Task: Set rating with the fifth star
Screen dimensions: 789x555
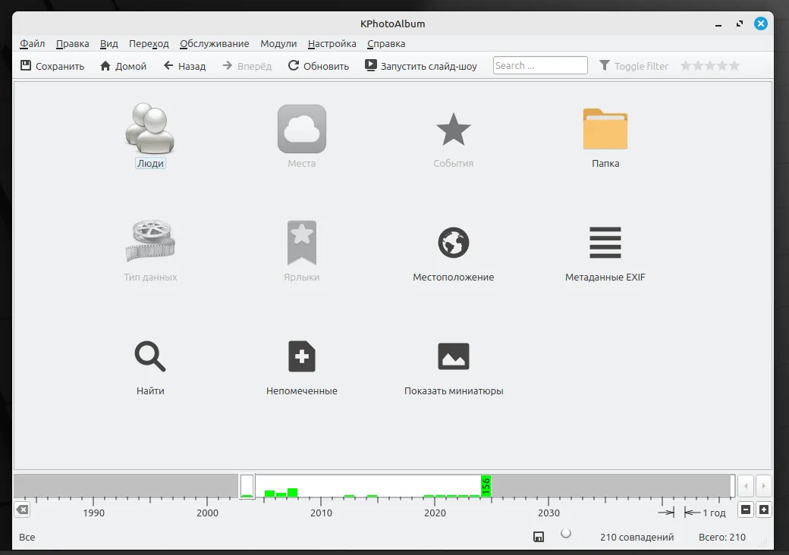Action: tap(734, 66)
